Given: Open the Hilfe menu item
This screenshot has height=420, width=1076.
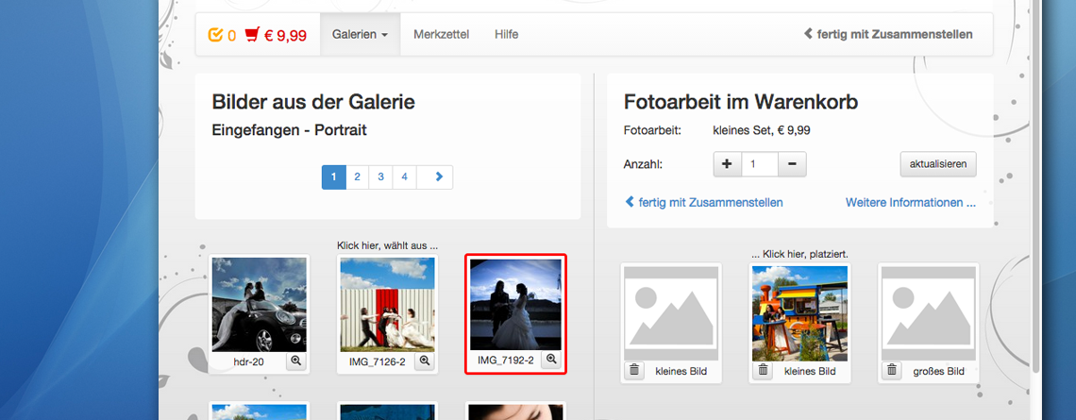Looking at the screenshot, I should [507, 34].
